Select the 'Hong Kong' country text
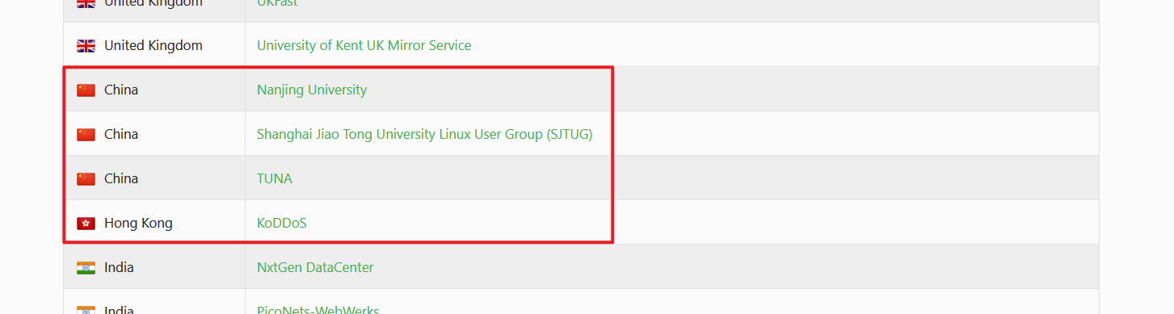This screenshot has height=314, width=1174. point(138,223)
